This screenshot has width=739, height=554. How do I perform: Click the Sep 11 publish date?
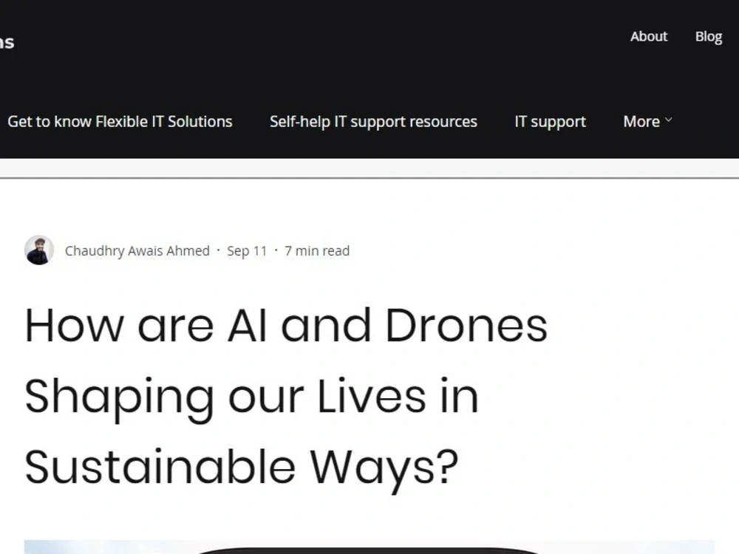click(247, 250)
